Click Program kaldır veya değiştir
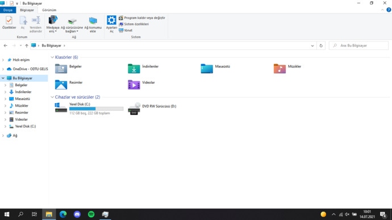 pos(142,18)
